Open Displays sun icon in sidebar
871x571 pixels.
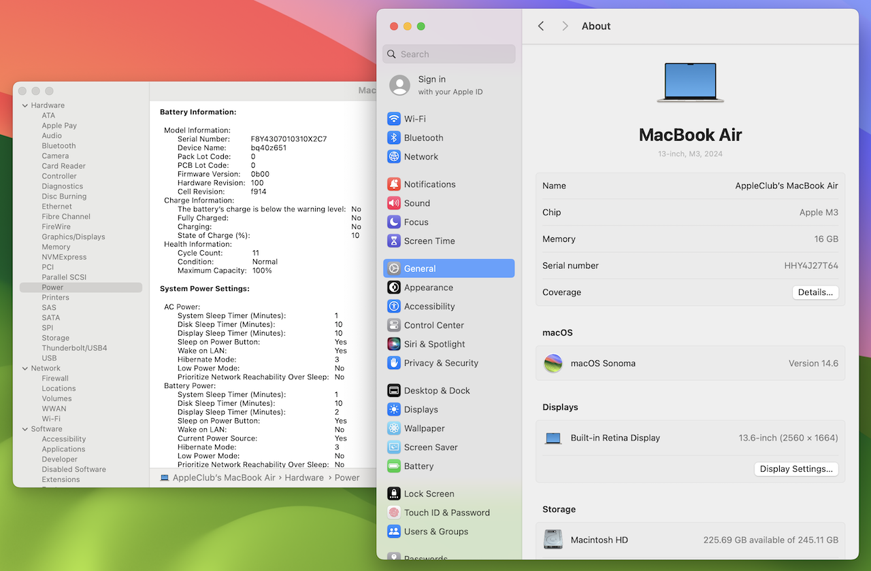[x=394, y=410]
